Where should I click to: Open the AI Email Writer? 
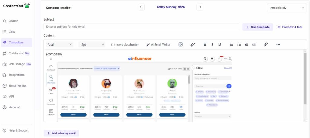tap(158, 45)
